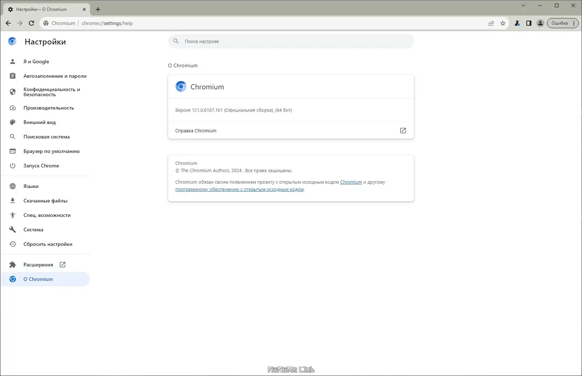
Task: Open the three-dot browser menu
Action: (574, 23)
